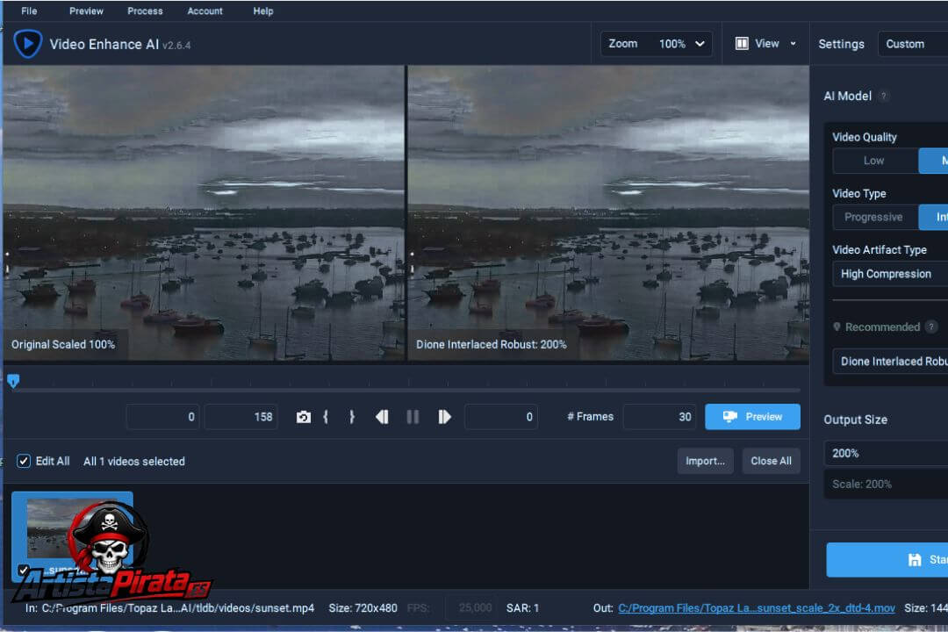Open the Preview menu
Image resolution: width=948 pixels, height=632 pixels.
(x=86, y=11)
